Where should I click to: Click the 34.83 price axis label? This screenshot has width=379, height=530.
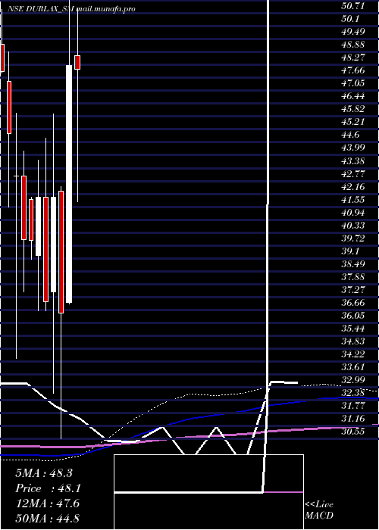pyautogui.click(x=352, y=341)
